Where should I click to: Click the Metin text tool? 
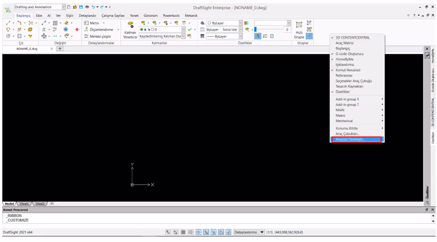click(92, 23)
